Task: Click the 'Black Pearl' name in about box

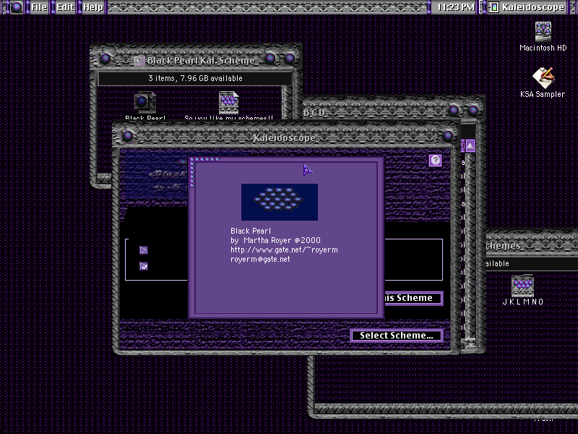Action: [251, 231]
